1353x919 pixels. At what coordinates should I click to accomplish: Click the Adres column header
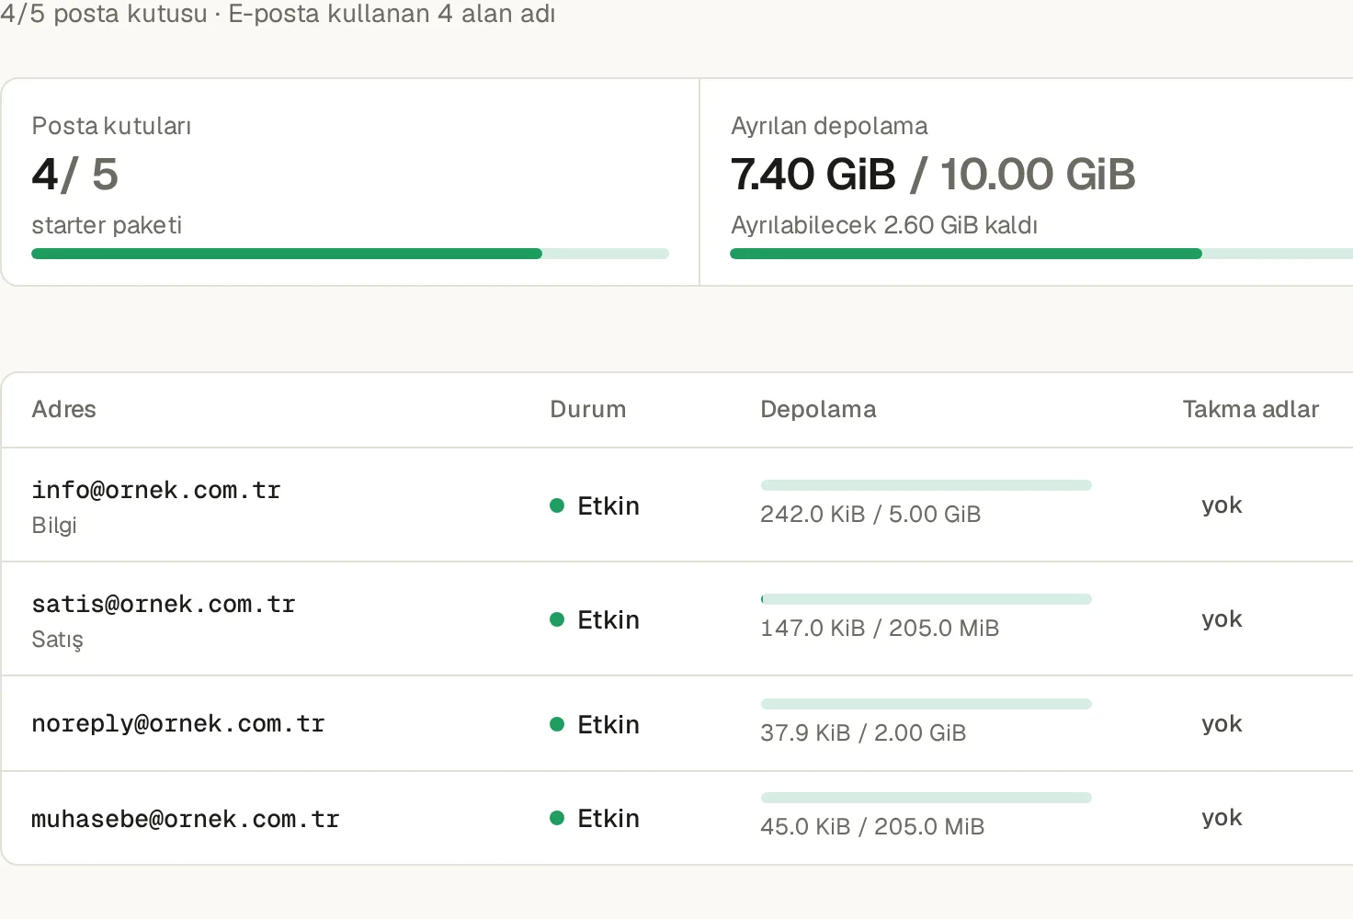64,409
